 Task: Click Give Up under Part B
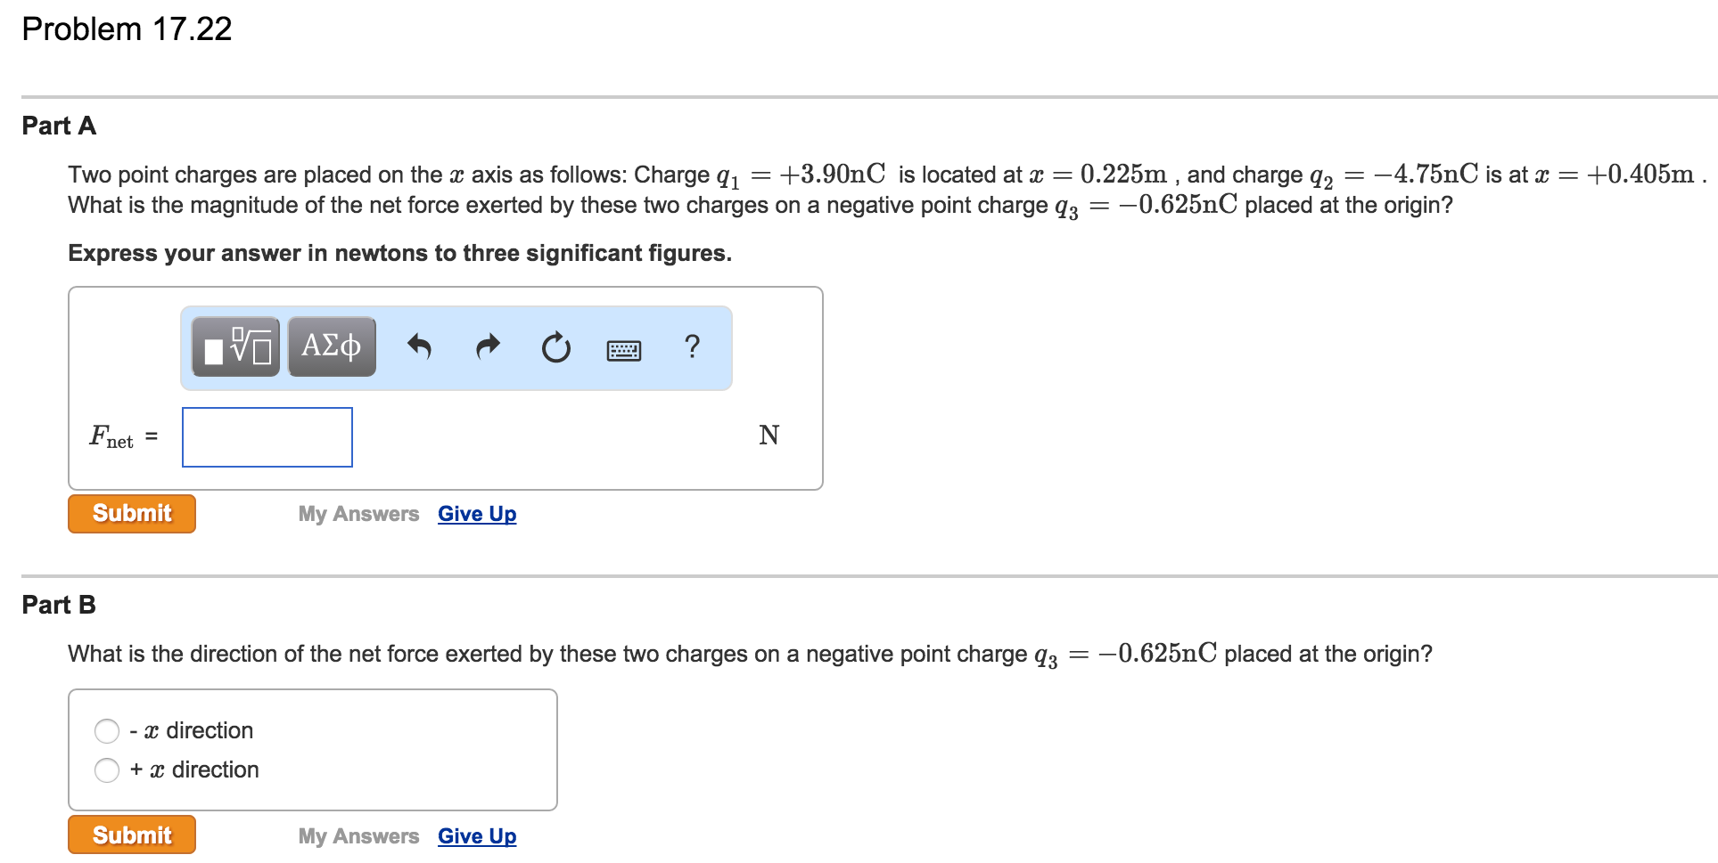[x=476, y=835]
